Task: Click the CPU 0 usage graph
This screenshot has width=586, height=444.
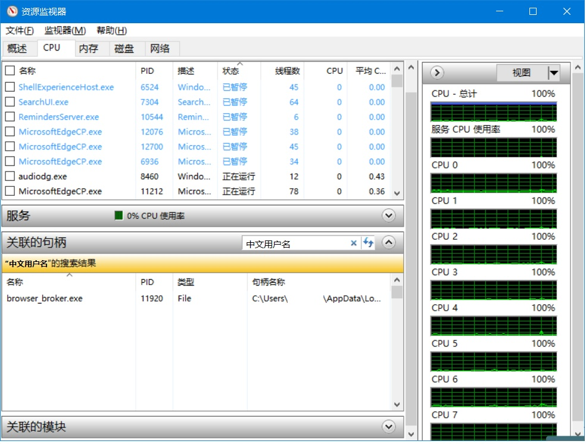Action: tap(493, 183)
